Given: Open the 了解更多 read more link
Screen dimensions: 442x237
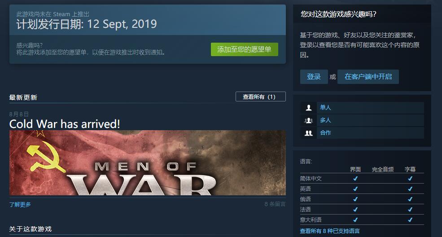Looking at the screenshot, I should pyautogui.click(x=20, y=205).
